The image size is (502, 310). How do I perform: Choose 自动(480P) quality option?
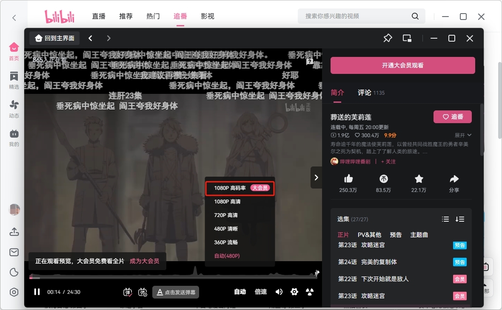(240, 256)
